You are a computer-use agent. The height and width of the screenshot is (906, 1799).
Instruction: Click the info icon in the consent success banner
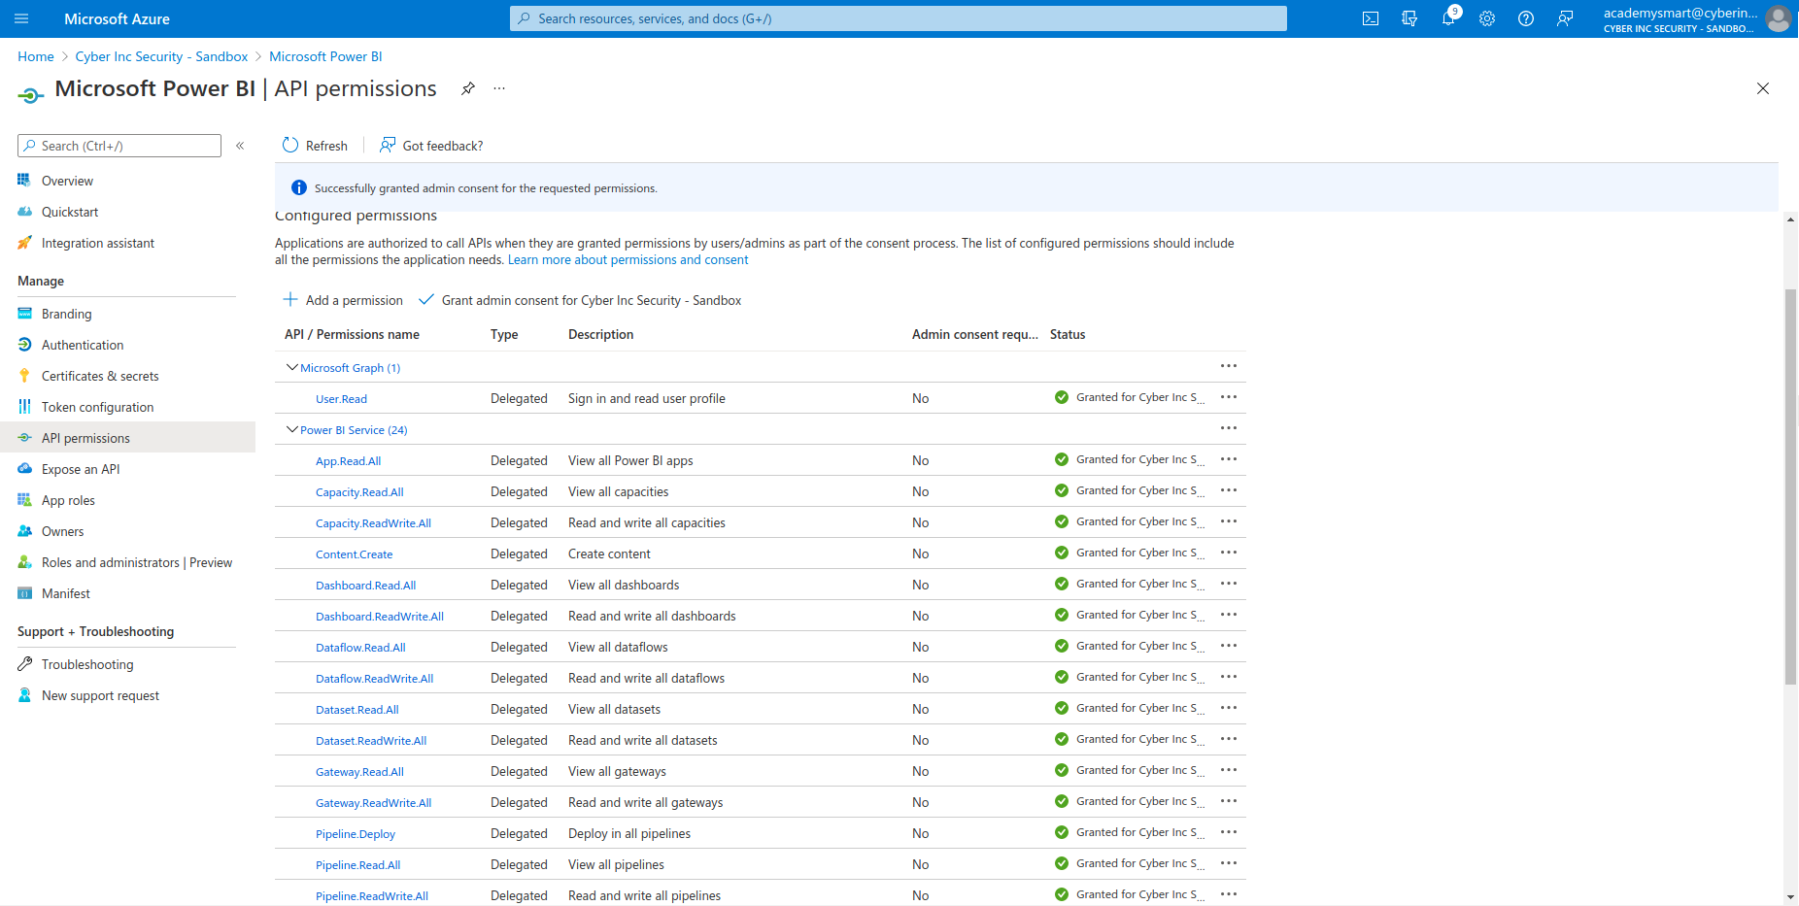(x=299, y=187)
